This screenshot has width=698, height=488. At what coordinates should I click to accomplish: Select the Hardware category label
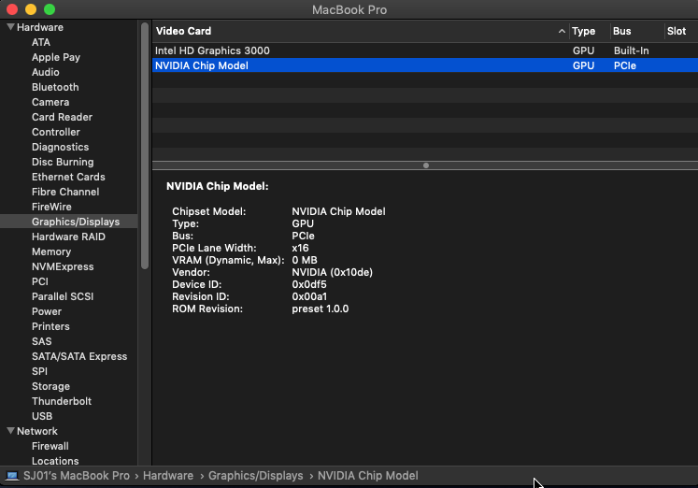point(40,27)
